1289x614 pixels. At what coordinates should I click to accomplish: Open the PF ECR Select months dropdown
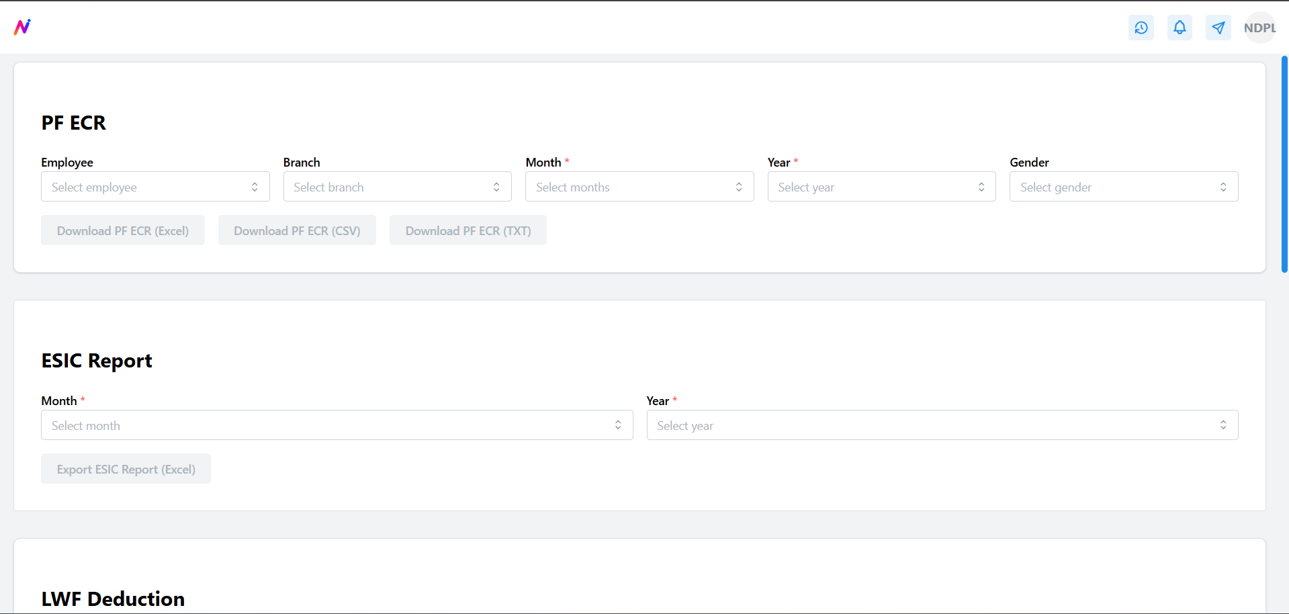click(x=639, y=187)
